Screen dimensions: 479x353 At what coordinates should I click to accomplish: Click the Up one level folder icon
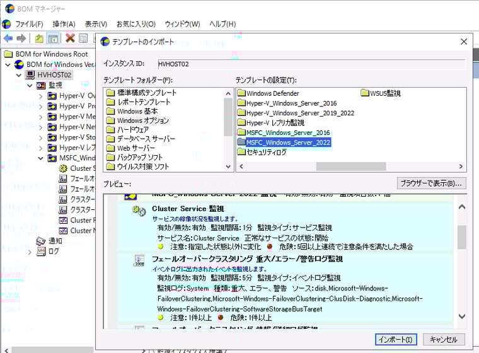point(39,38)
